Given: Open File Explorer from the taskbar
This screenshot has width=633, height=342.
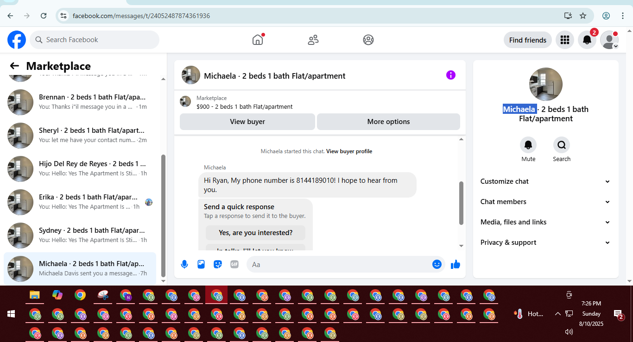Looking at the screenshot, I should tap(35, 295).
